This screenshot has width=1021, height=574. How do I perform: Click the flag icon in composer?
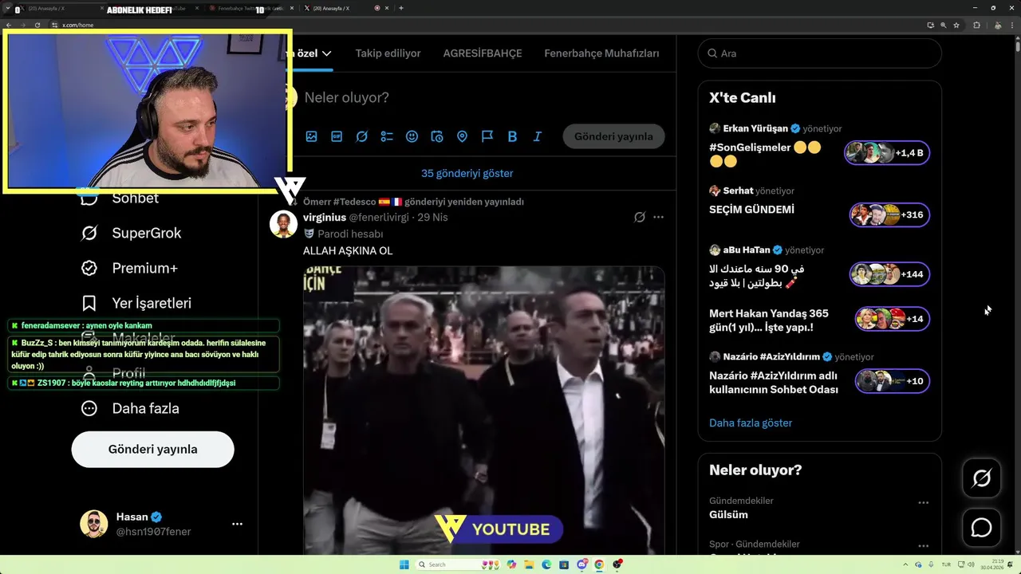click(487, 136)
